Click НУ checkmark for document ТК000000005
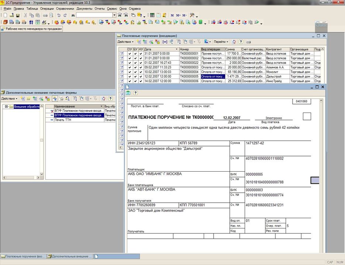Image resolution: width=345 pixels, height=265 pixels. tap(141, 77)
